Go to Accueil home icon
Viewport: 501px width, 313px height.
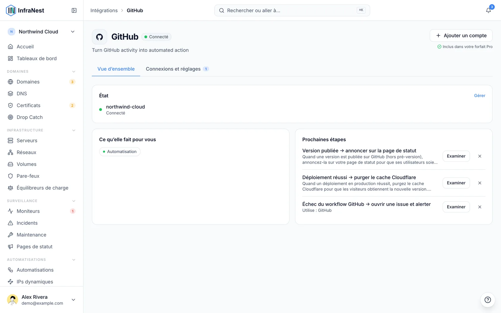(10, 47)
